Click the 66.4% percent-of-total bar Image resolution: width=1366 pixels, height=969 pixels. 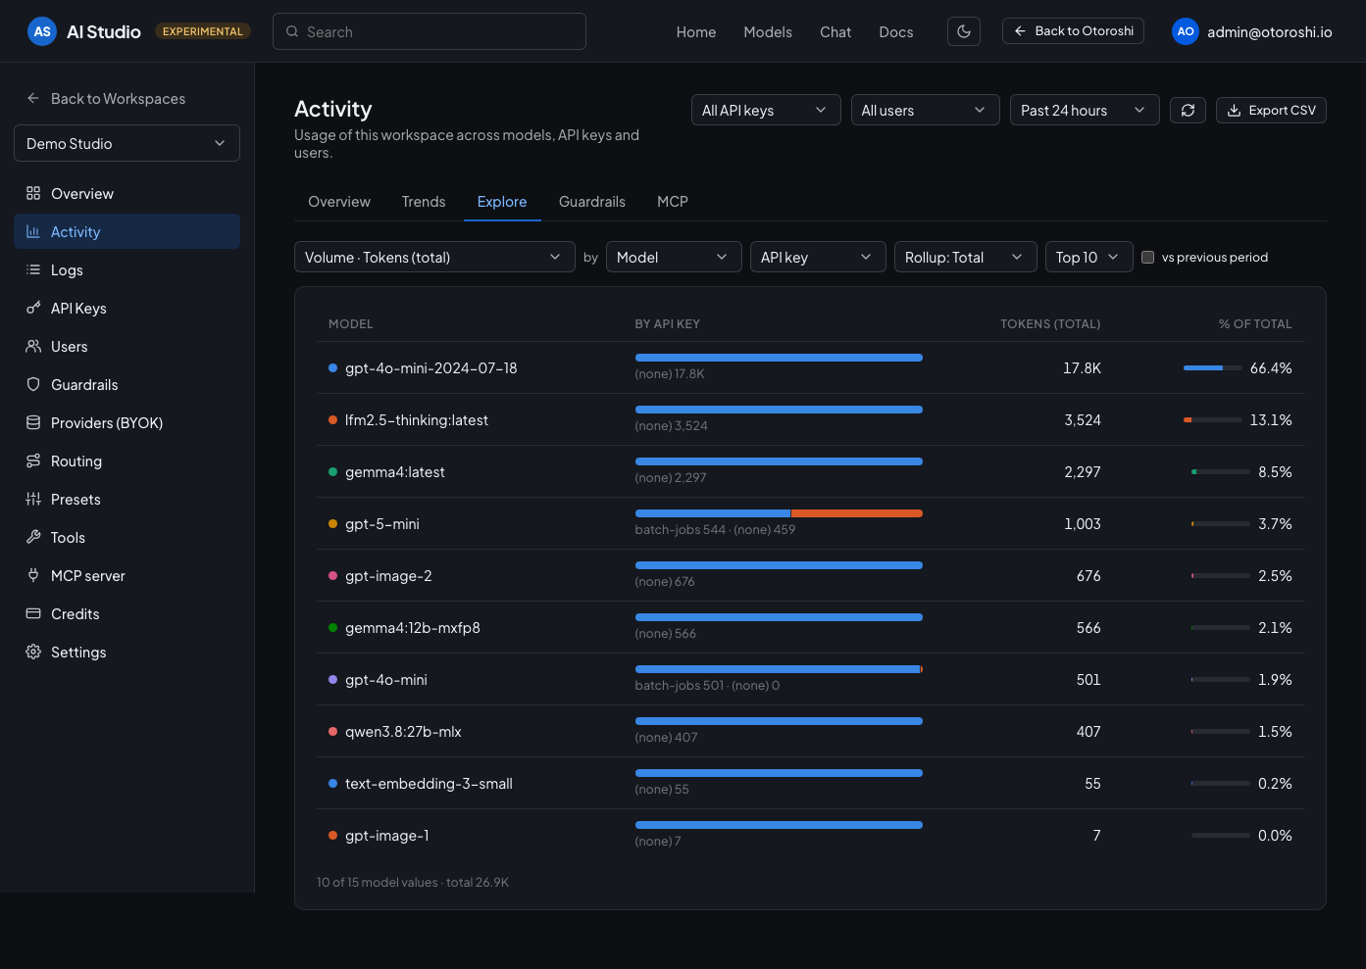[1212, 367]
